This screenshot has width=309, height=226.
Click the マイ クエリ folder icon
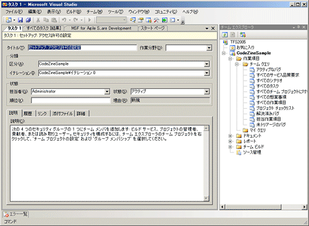click(x=245, y=130)
